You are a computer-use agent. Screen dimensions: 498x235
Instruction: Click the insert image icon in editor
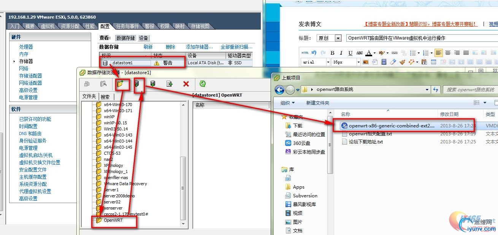coord(366,62)
